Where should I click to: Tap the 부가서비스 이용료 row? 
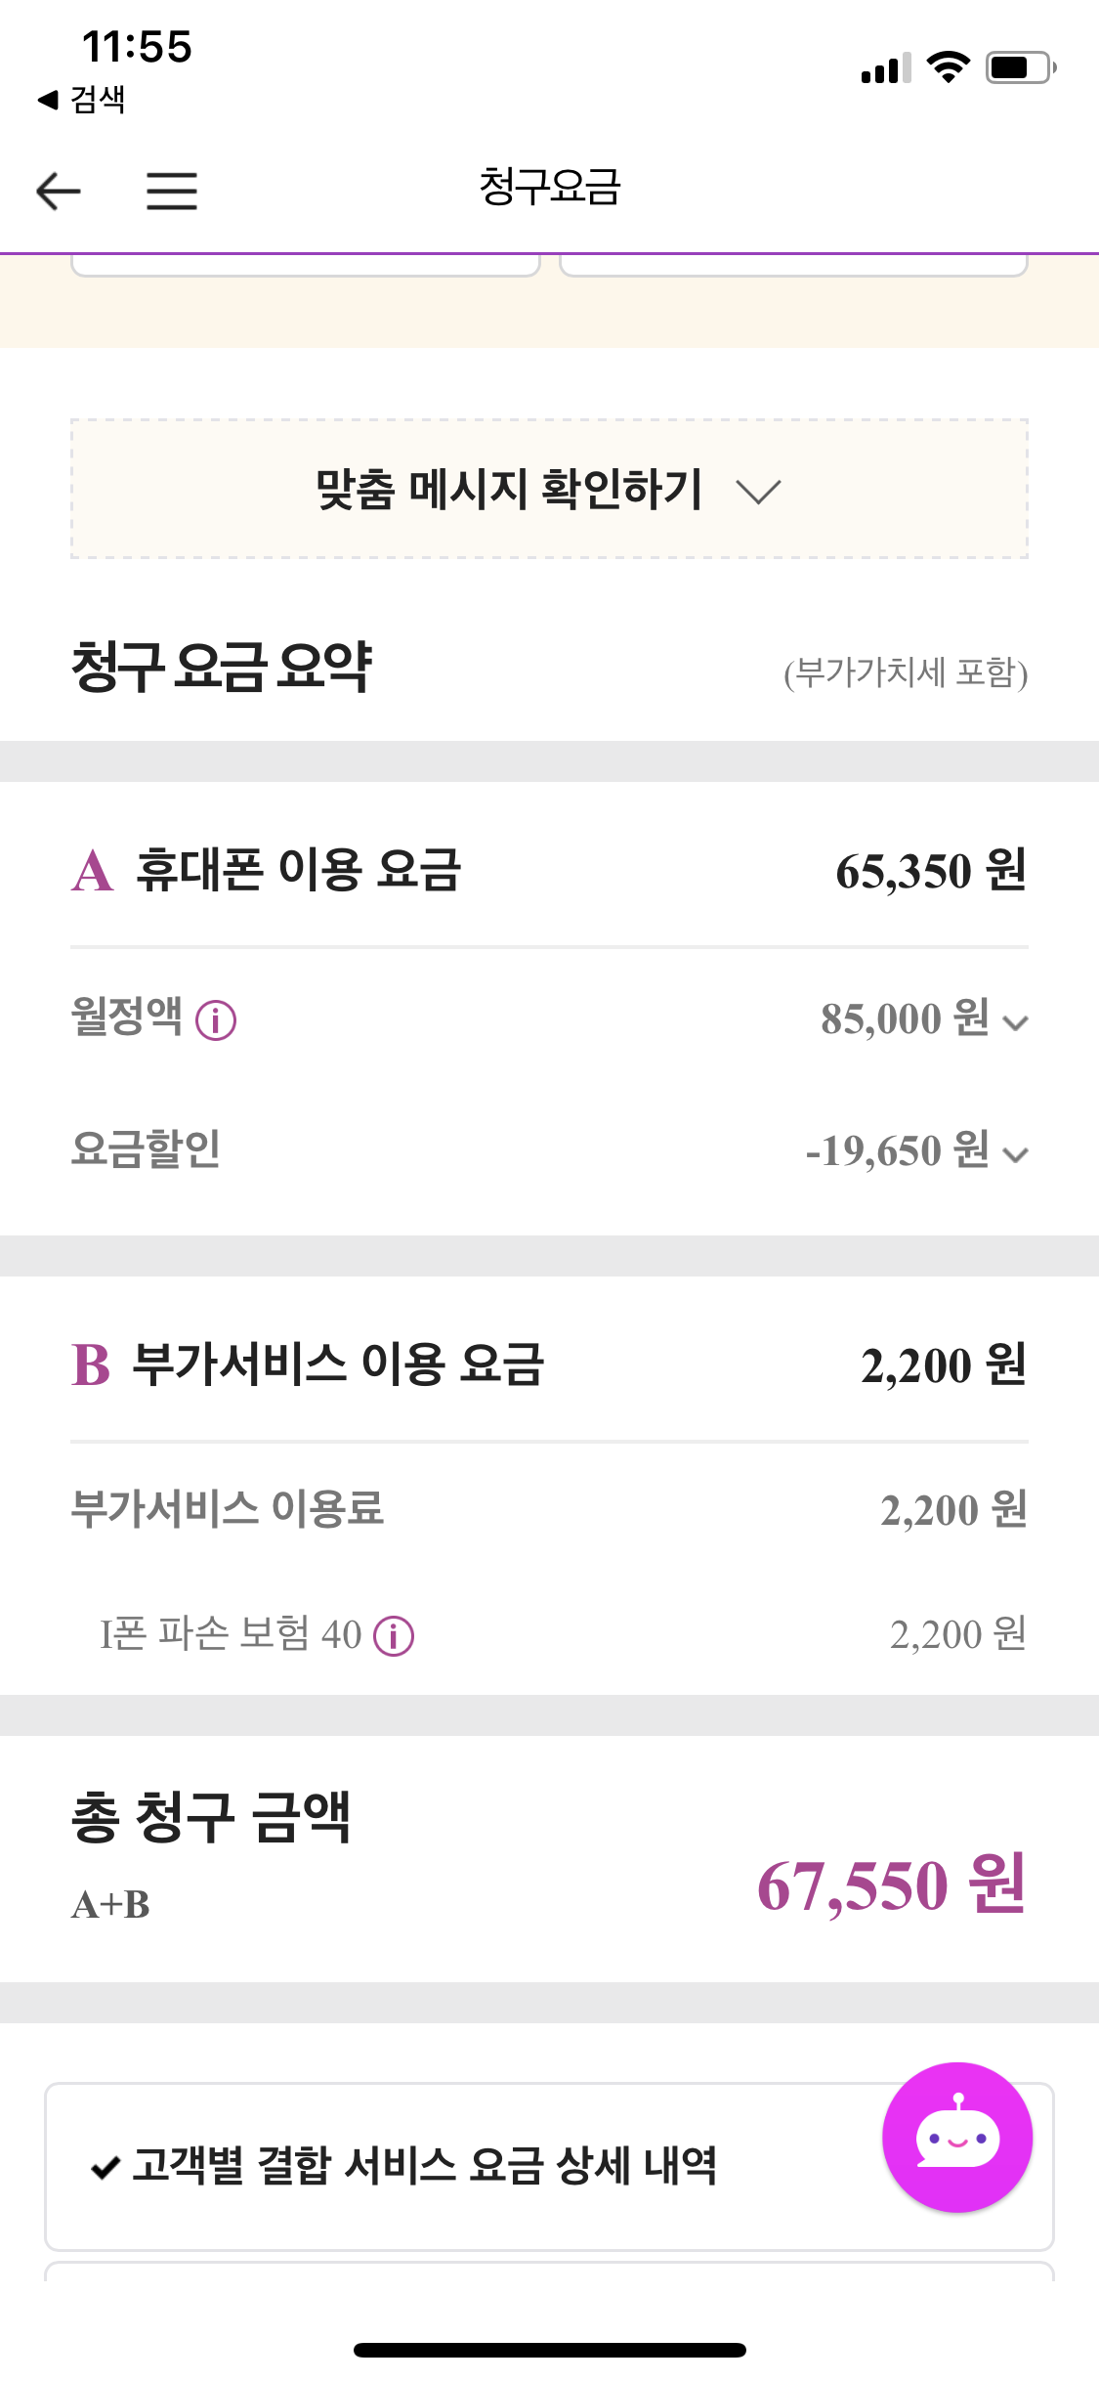228,1508
